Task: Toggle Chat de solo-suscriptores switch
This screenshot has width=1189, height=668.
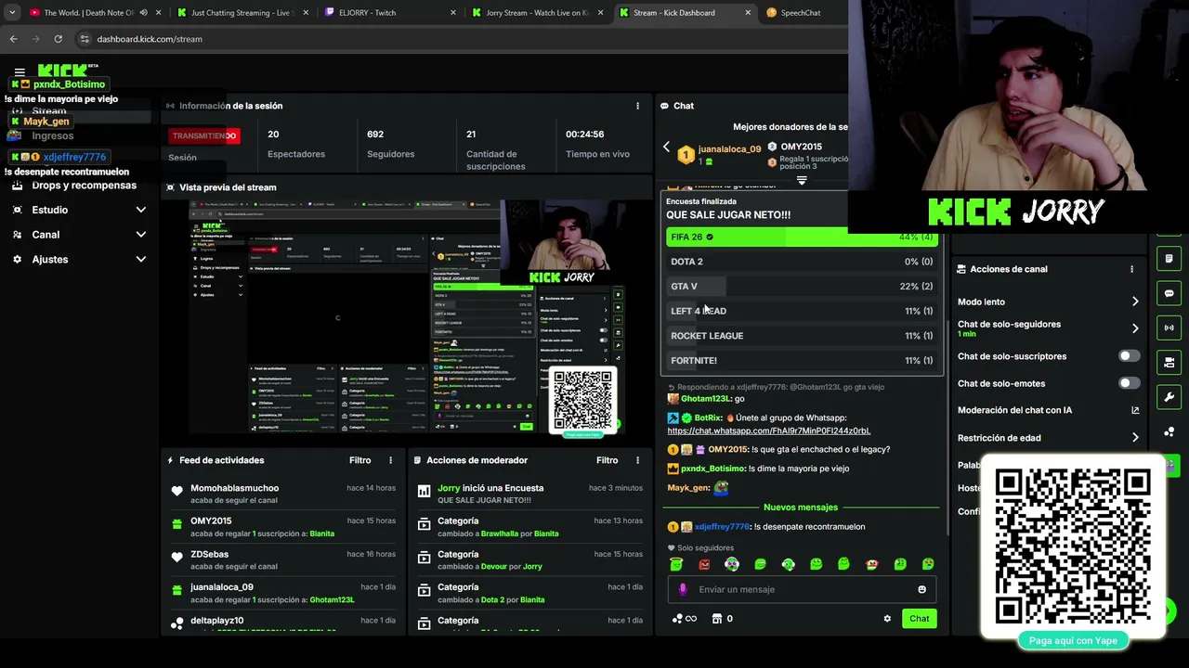Action: tap(1129, 356)
